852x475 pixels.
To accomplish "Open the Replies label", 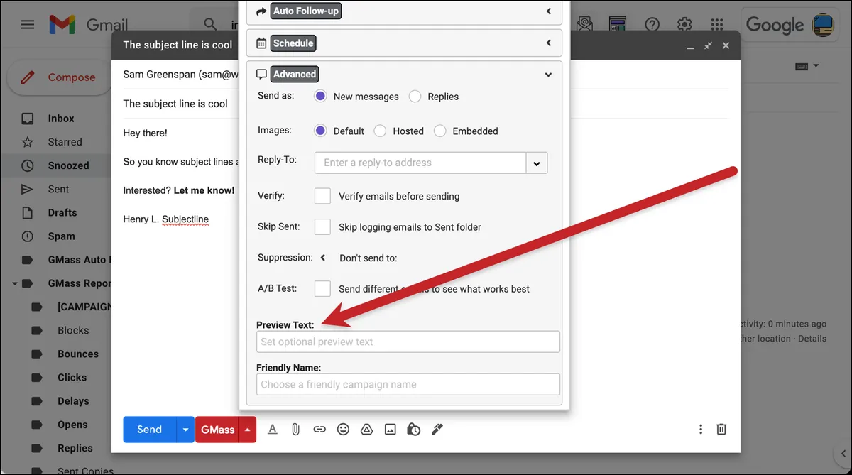I will [75, 448].
